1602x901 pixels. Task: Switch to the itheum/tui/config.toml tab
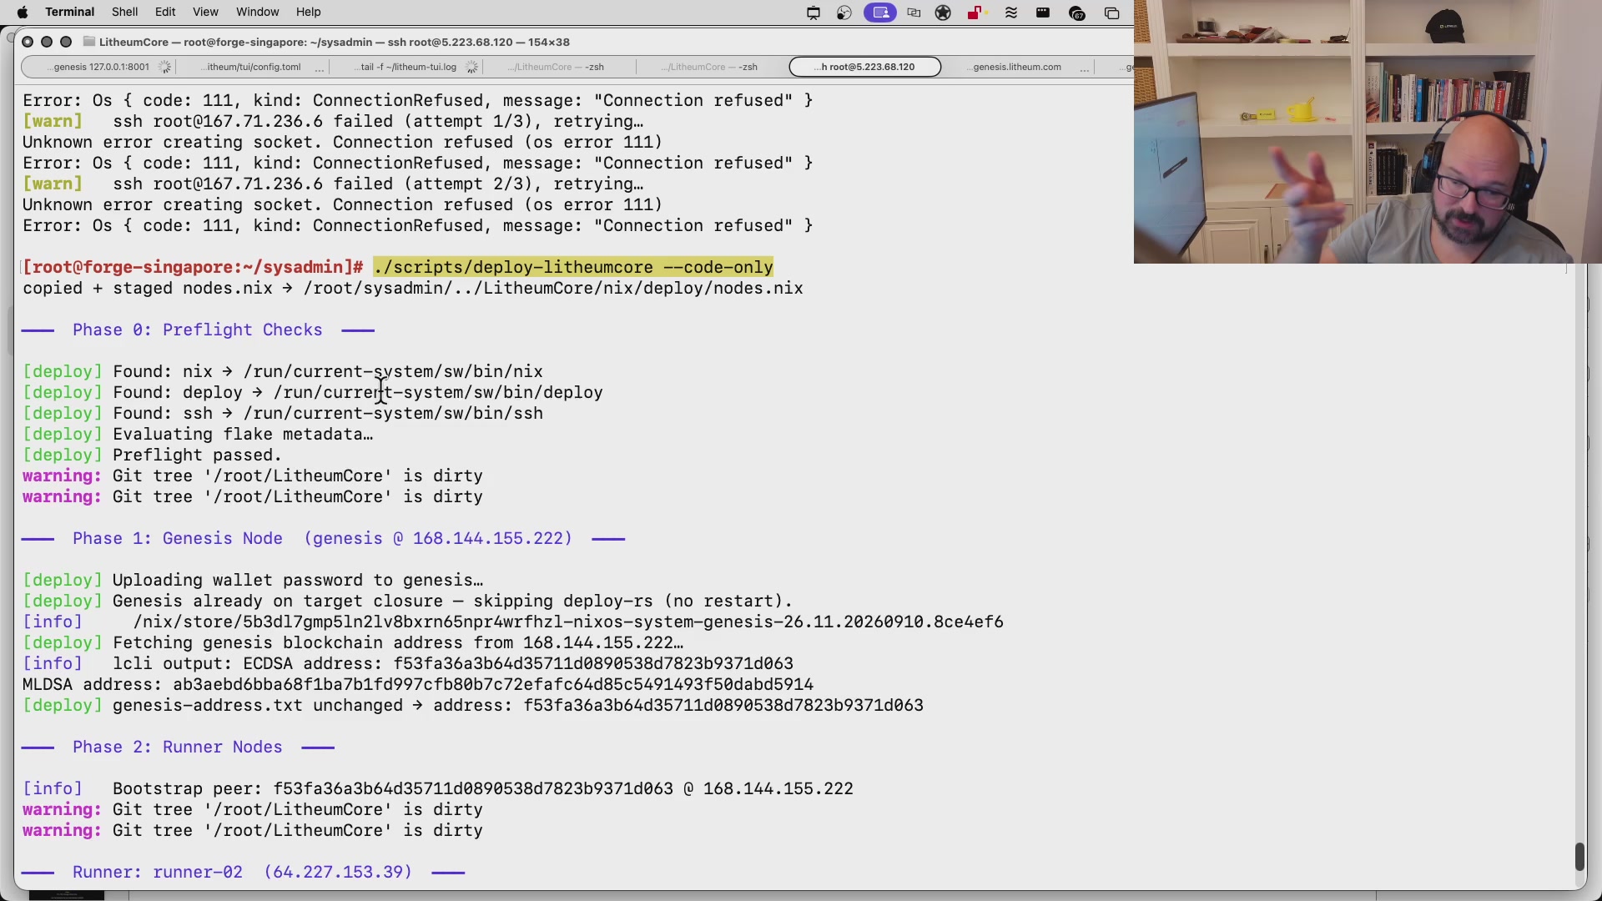(x=254, y=67)
